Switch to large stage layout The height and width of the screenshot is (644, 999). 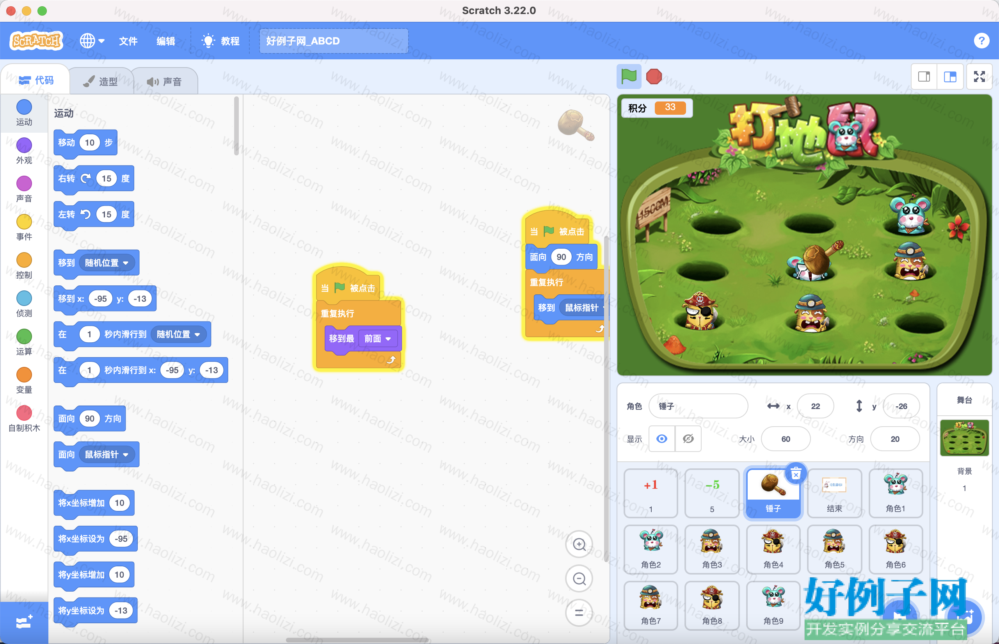click(x=950, y=76)
